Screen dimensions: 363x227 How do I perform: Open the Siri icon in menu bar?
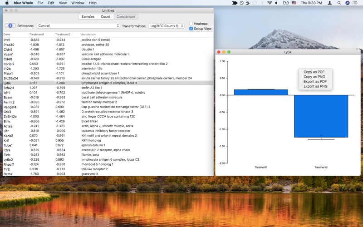347,3
